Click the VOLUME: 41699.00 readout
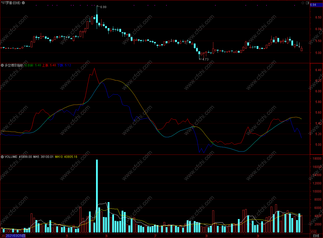The width and height of the screenshot is (323, 238). point(18,157)
